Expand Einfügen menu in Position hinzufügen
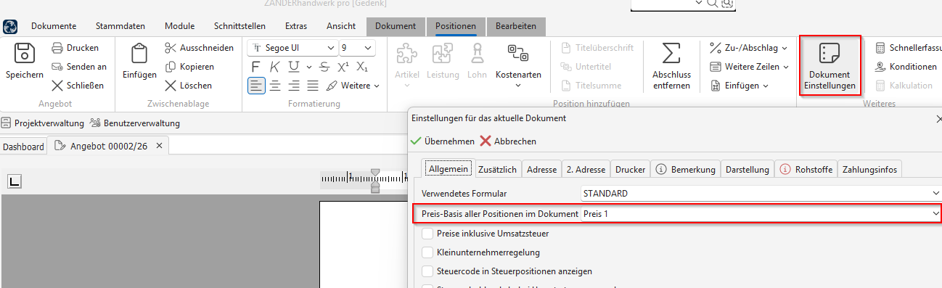The height and width of the screenshot is (288, 942). pyautogui.click(x=739, y=85)
